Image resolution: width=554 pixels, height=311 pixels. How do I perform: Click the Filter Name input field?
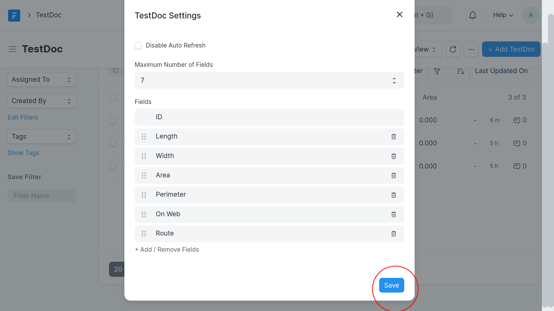click(42, 196)
